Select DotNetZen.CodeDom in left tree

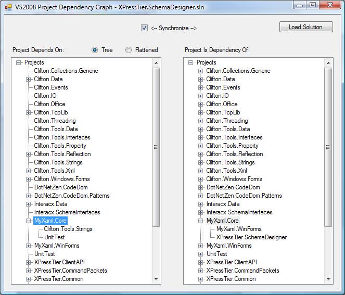coord(61,187)
